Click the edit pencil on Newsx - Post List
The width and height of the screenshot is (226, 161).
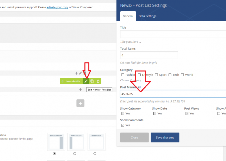point(86,81)
